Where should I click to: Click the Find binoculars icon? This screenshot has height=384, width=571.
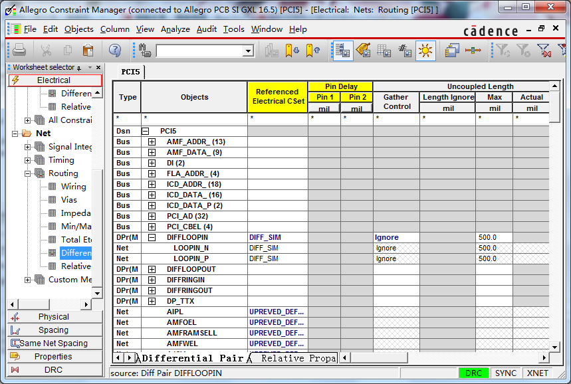tap(144, 50)
